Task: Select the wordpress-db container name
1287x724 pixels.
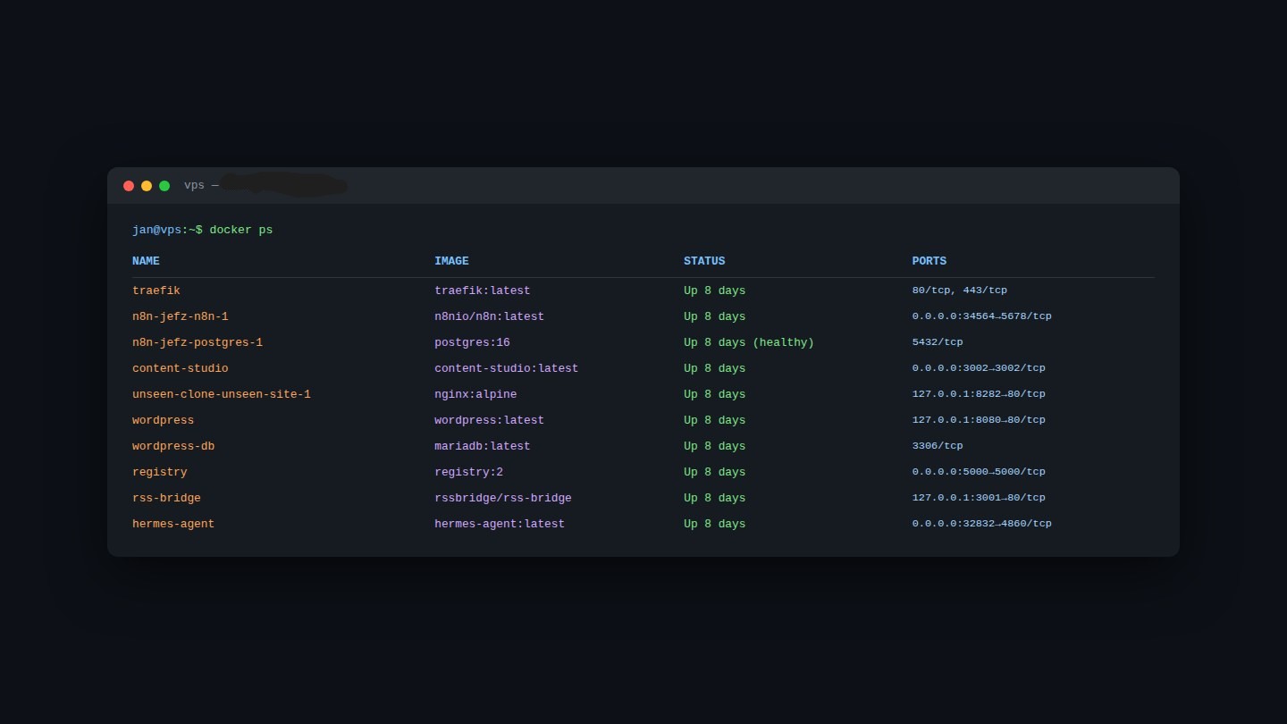Action: 173,446
